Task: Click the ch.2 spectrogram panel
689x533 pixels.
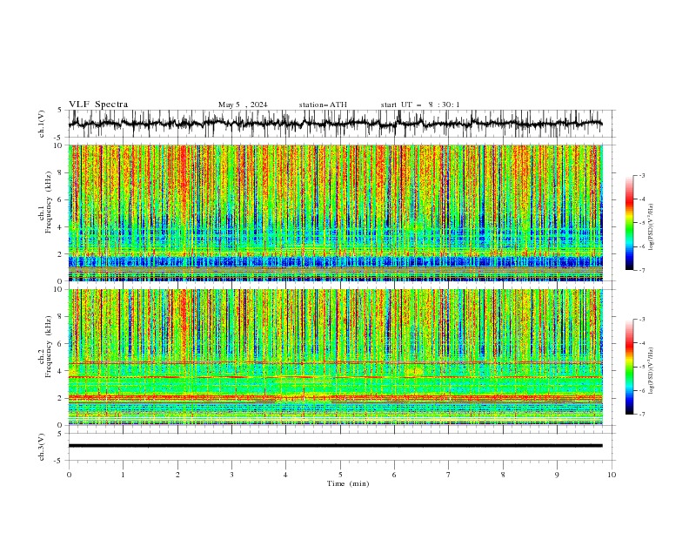Action: pyautogui.click(x=335, y=357)
